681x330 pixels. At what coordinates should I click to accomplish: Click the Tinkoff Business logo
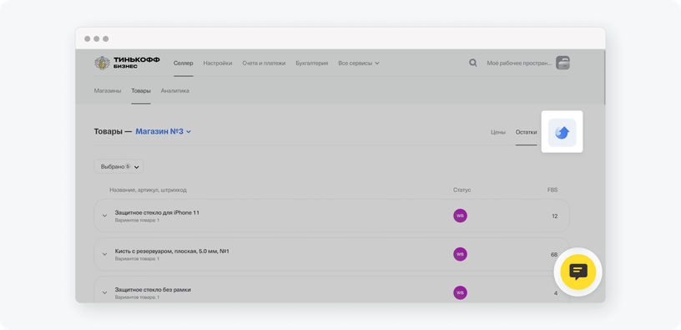pyautogui.click(x=127, y=63)
